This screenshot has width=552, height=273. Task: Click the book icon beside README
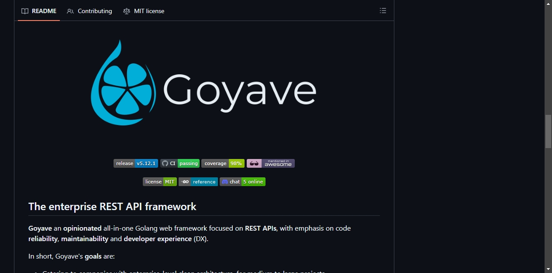[25, 11]
